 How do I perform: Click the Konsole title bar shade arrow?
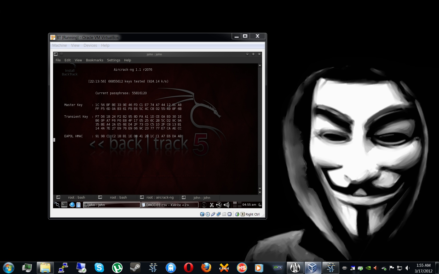coord(247,54)
